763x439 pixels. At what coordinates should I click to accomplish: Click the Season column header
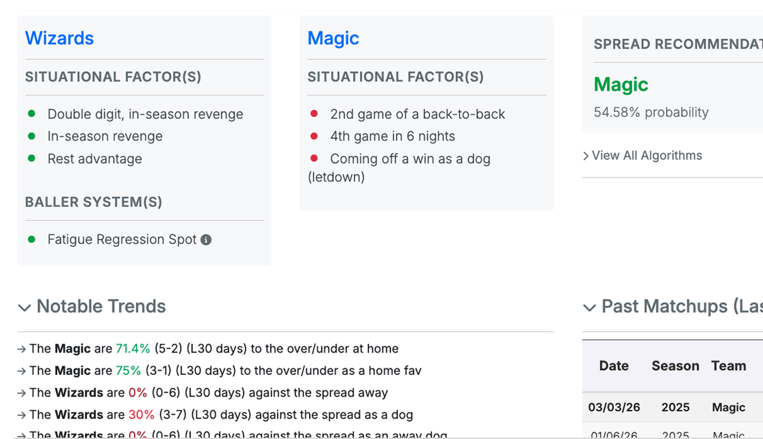[x=675, y=366]
